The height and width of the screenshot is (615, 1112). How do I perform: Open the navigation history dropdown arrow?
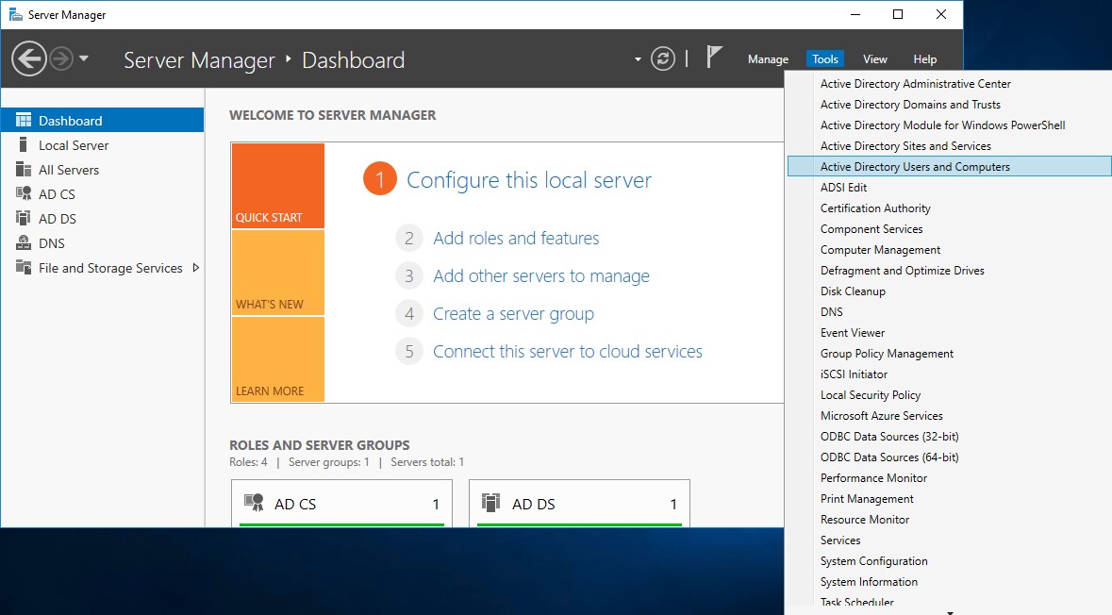point(84,58)
